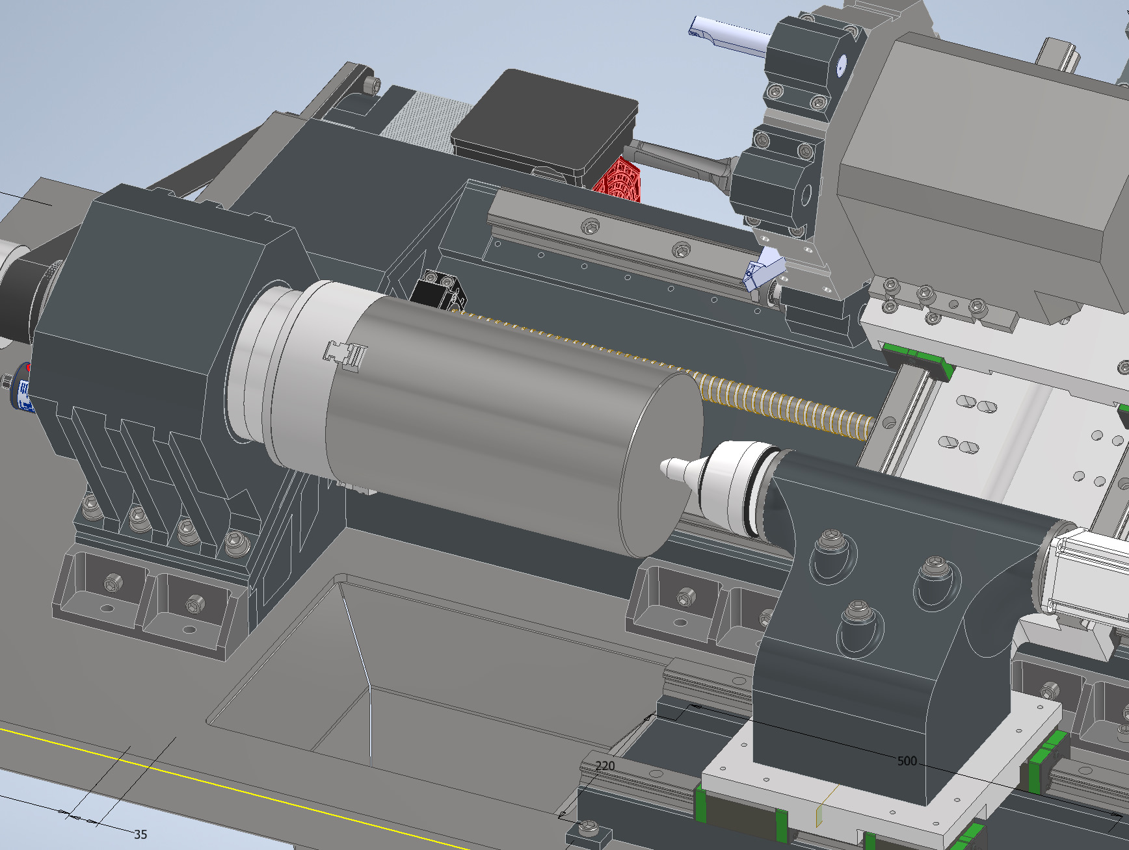Select the 500 dimension text
Image resolution: width=1129 pixels, height=850 pixels.
pos(907,761)
